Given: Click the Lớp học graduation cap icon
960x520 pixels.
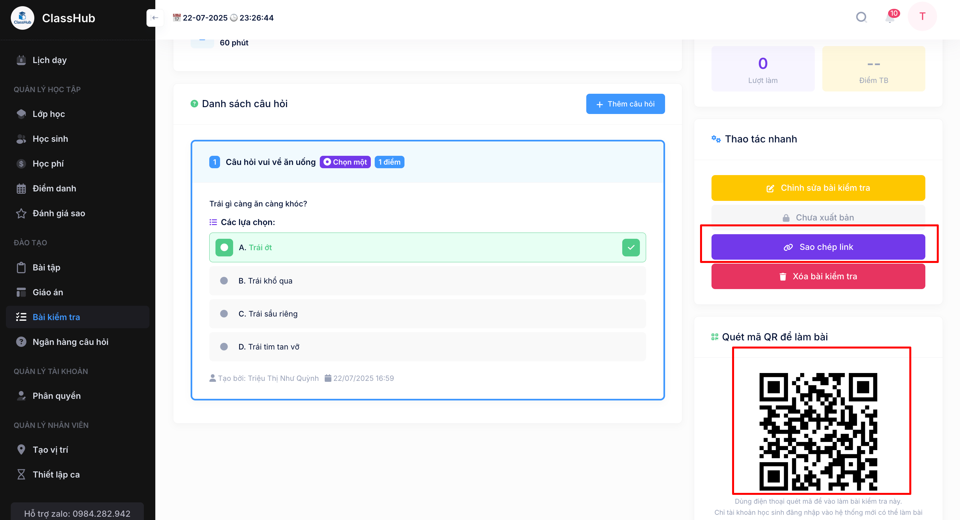Looking at the screenshot, I should coord(21,114).
